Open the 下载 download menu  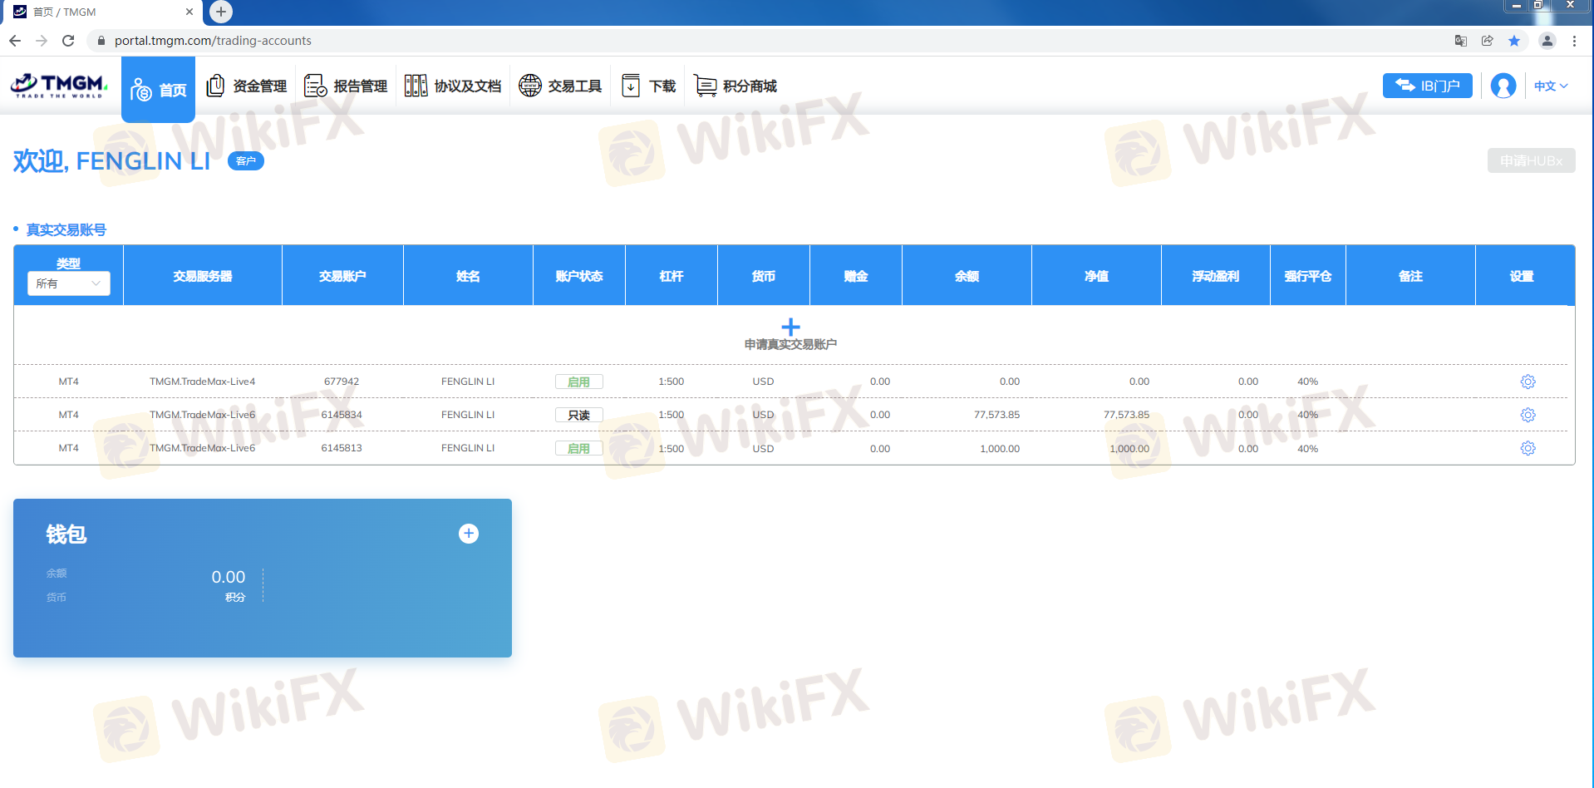pyautogui.click(x=648, y=86)
